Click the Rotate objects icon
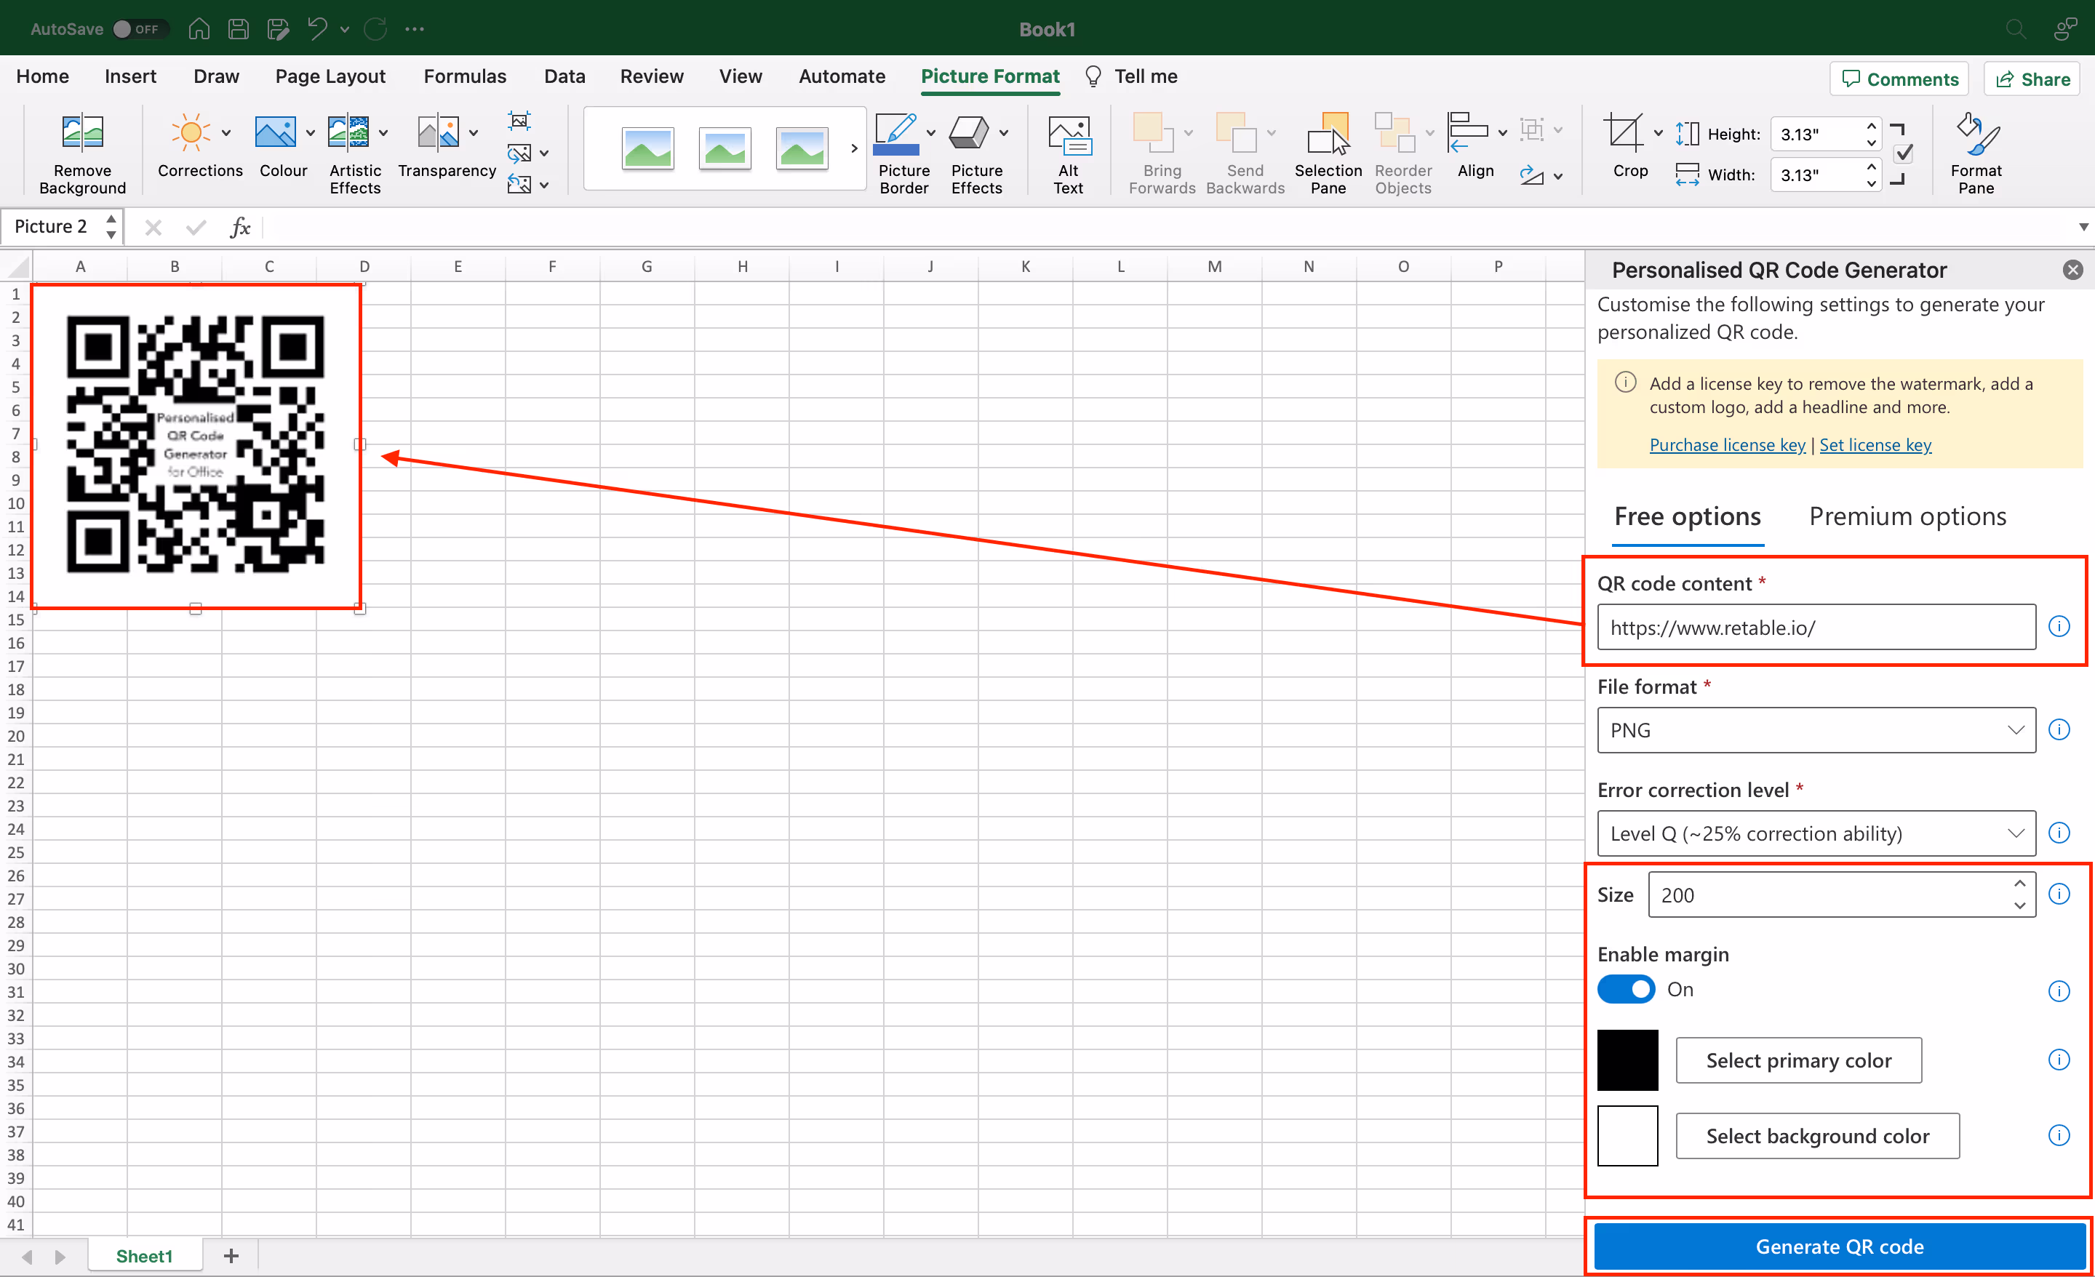Image resolution: width=2095 pixels, height=1277 pixels. [x=1531, y=176]
